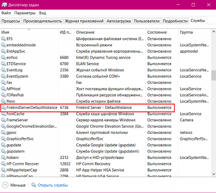Click the gear icon beside EntAppSvc

click(x=3, y=51)
